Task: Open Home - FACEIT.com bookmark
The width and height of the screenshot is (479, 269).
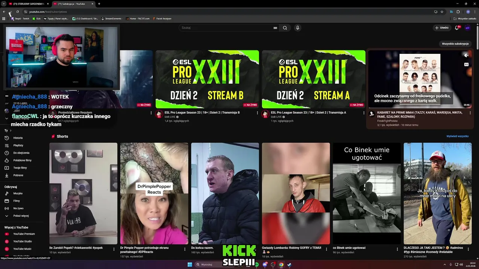Action: coord(138,18)
